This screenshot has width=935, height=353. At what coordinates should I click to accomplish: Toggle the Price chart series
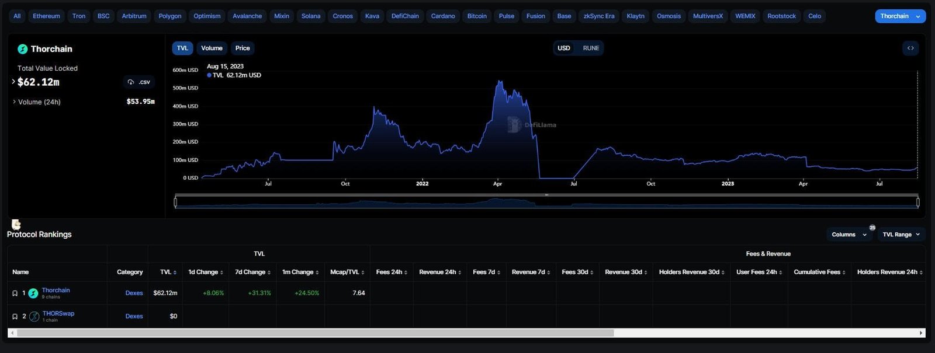pos(243,48)
